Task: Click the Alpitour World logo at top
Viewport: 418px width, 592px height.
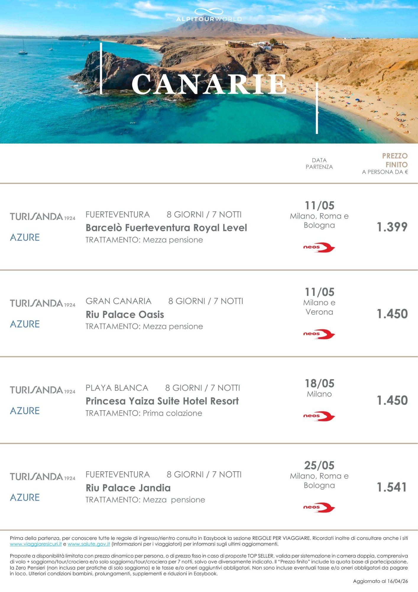Action: [209, 15]
